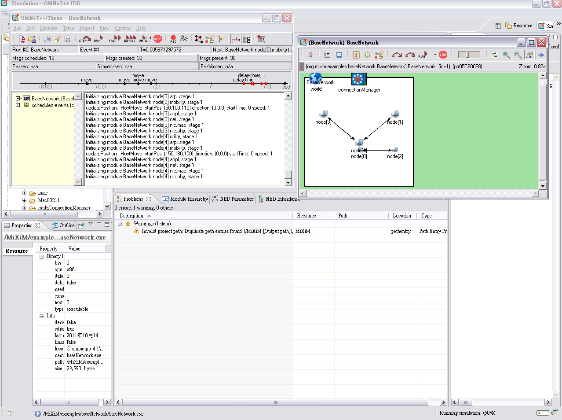Click the object list icon in BaseNetwork window

pyautogui.click(x=327, y=55)
